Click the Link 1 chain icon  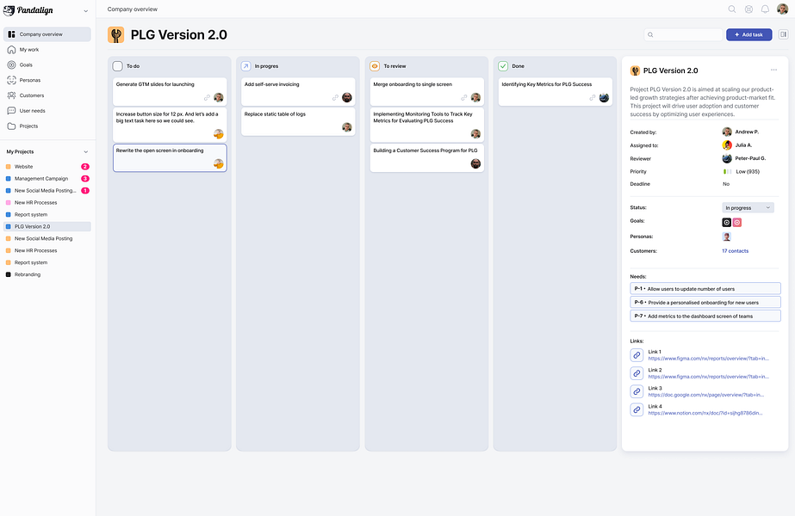[637, 354]
